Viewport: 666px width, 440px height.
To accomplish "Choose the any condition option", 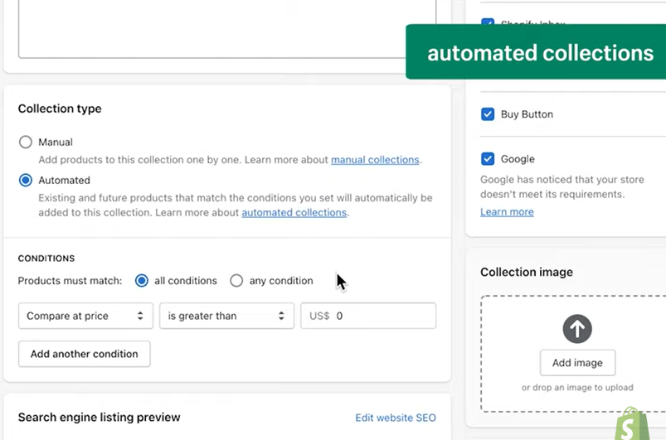I will coord(236,281).
